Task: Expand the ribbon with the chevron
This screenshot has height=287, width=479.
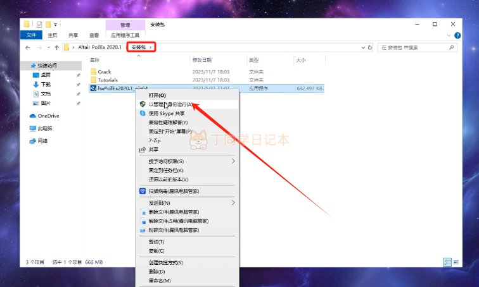Action: [449, 35]
